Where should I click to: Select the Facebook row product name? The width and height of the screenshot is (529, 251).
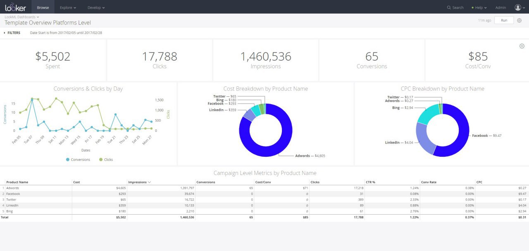point(13,194)
